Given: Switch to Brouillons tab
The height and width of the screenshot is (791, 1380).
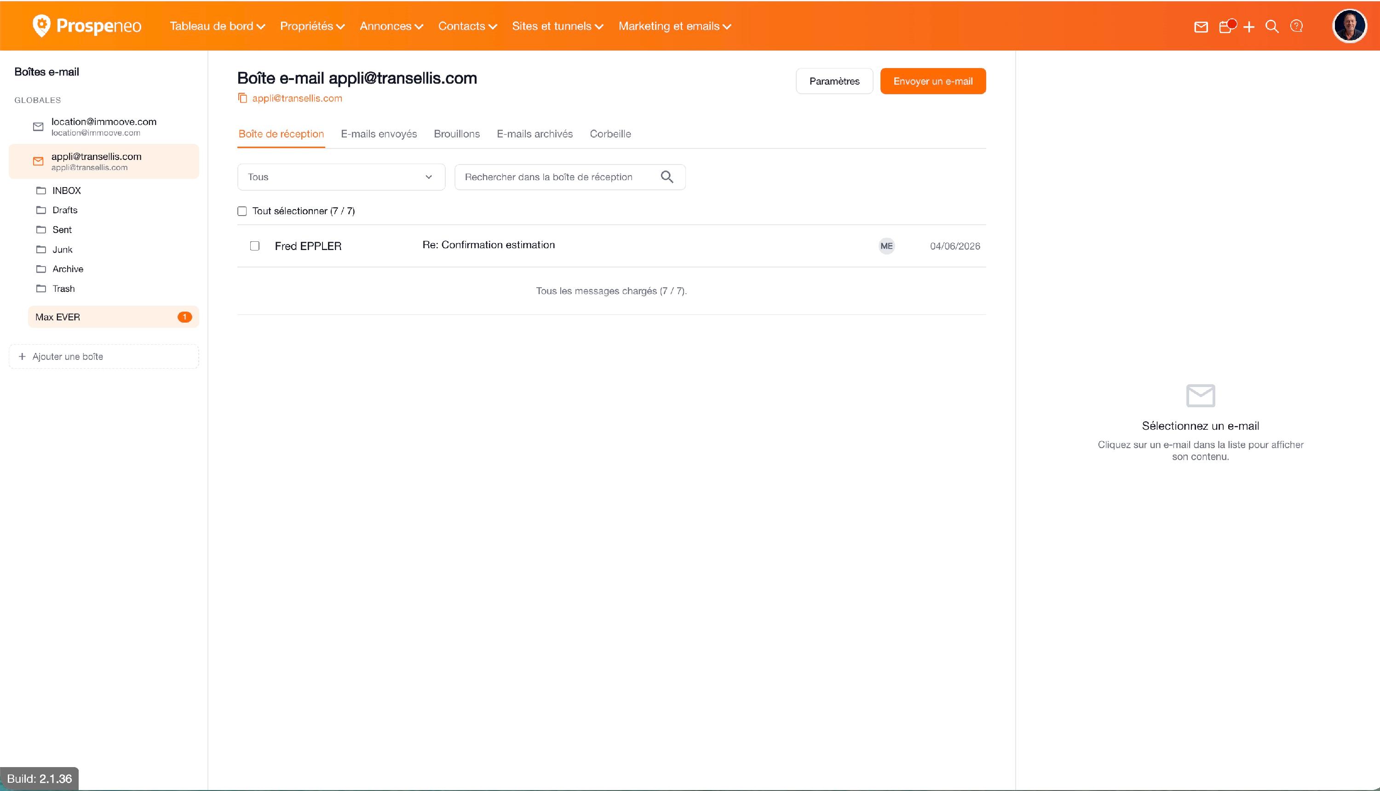Looking at the screenshot, I should 457,134.
